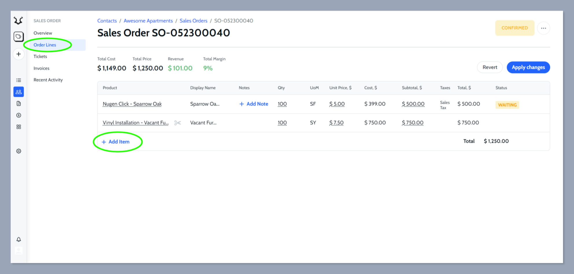Go to Overview section

43,33
